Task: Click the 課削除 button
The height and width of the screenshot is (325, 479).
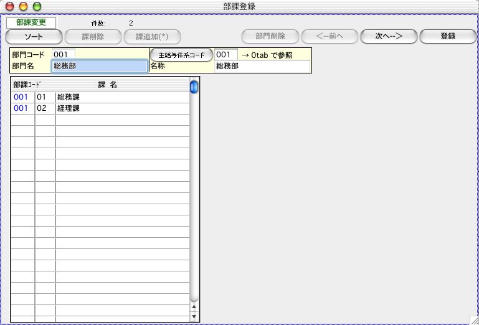Action: point(93,37)
